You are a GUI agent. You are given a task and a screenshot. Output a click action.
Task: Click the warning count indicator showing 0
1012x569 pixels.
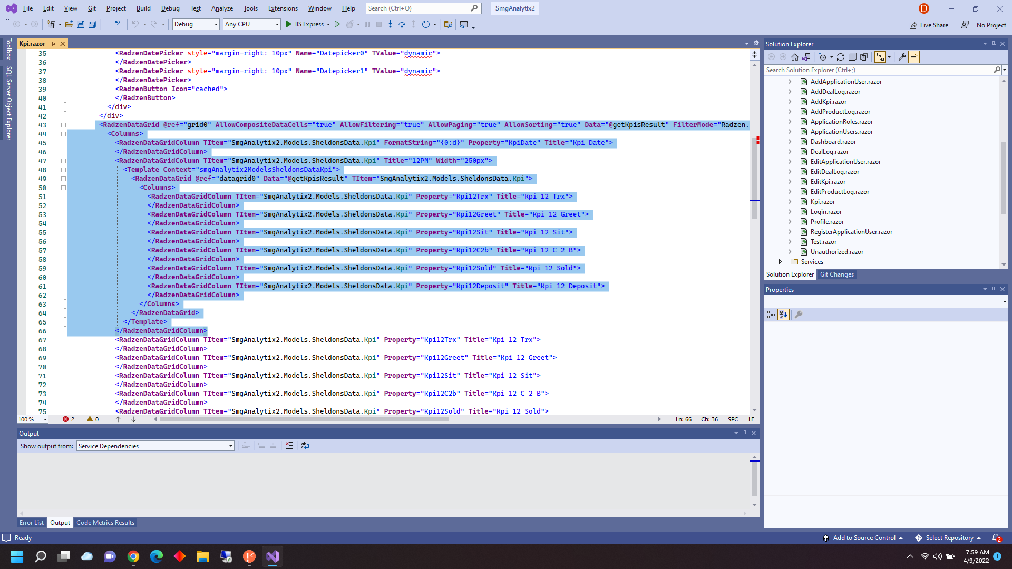(x=93, y=419)
